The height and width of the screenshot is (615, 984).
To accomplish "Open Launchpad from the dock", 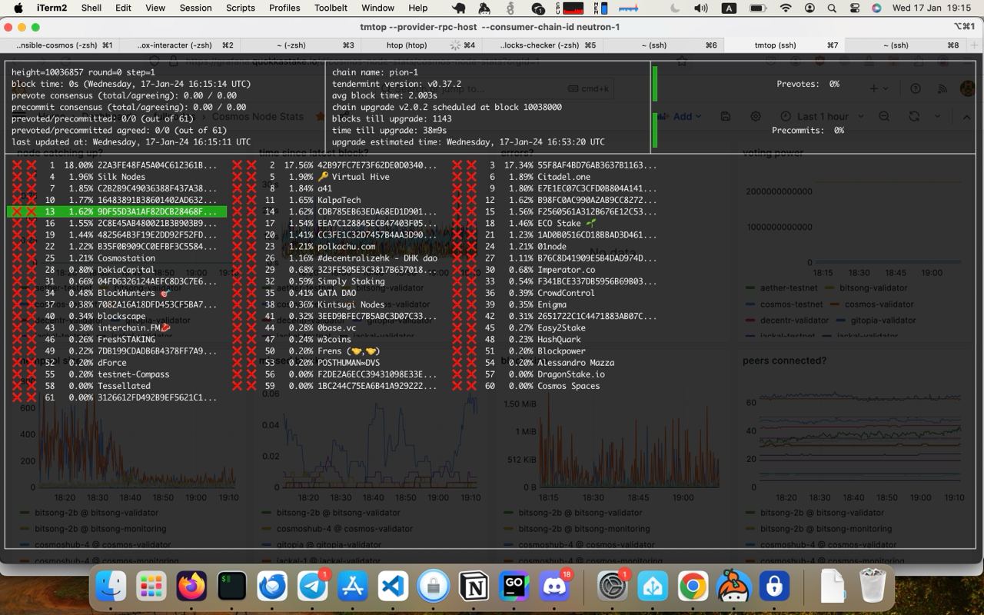I will pyautogui.click(x=151, y=587).
